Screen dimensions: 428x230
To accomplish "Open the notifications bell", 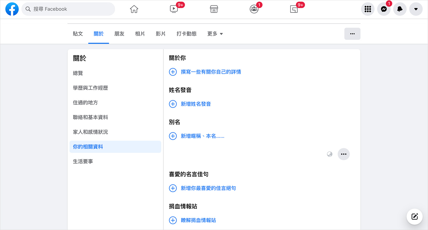I will pyautogui.click(x=400, y=9).
